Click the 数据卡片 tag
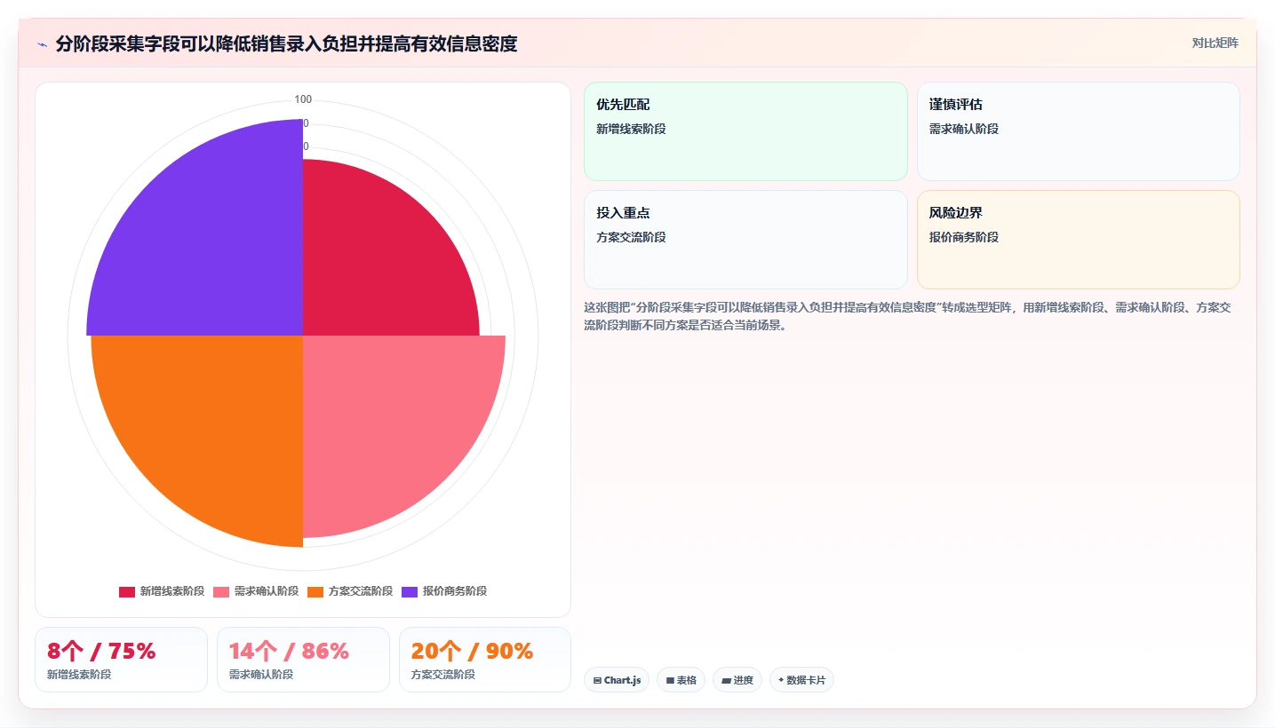The width and height of the screenshot is (1275, 728). point(801,680)
